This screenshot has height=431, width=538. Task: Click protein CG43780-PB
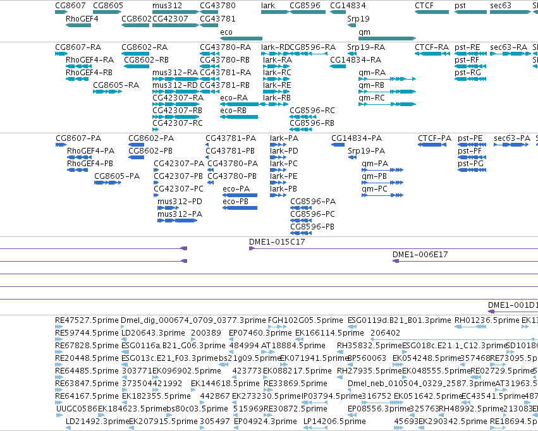(211, 183)
